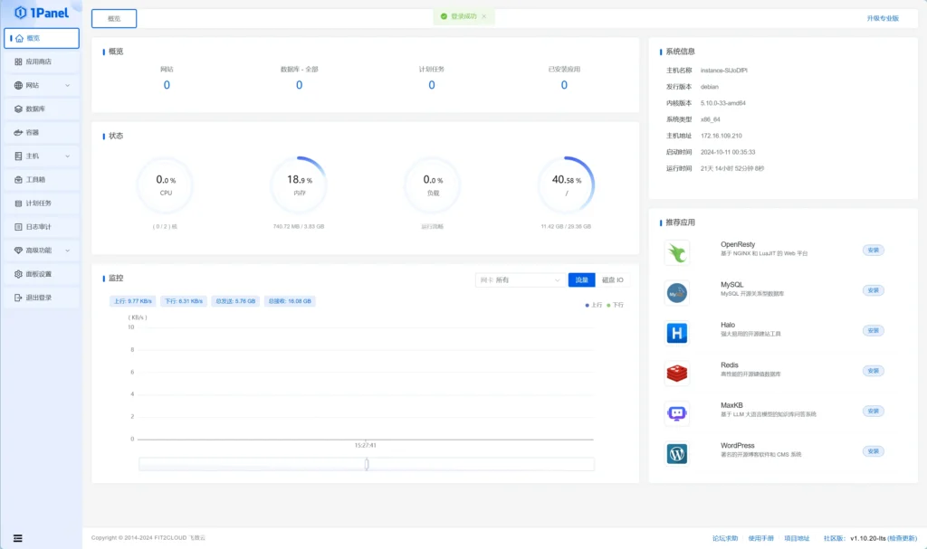Expand the 高级功能 submenu chevron
The image size is (927, 549).
[67, 251]
